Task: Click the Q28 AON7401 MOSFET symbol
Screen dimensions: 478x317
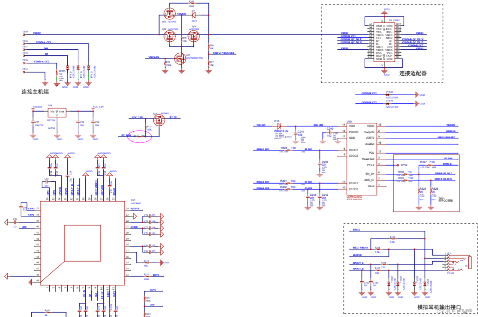Action: click(x=194, y=35)
